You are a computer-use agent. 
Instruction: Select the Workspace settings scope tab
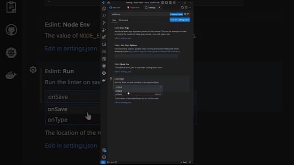124,20
